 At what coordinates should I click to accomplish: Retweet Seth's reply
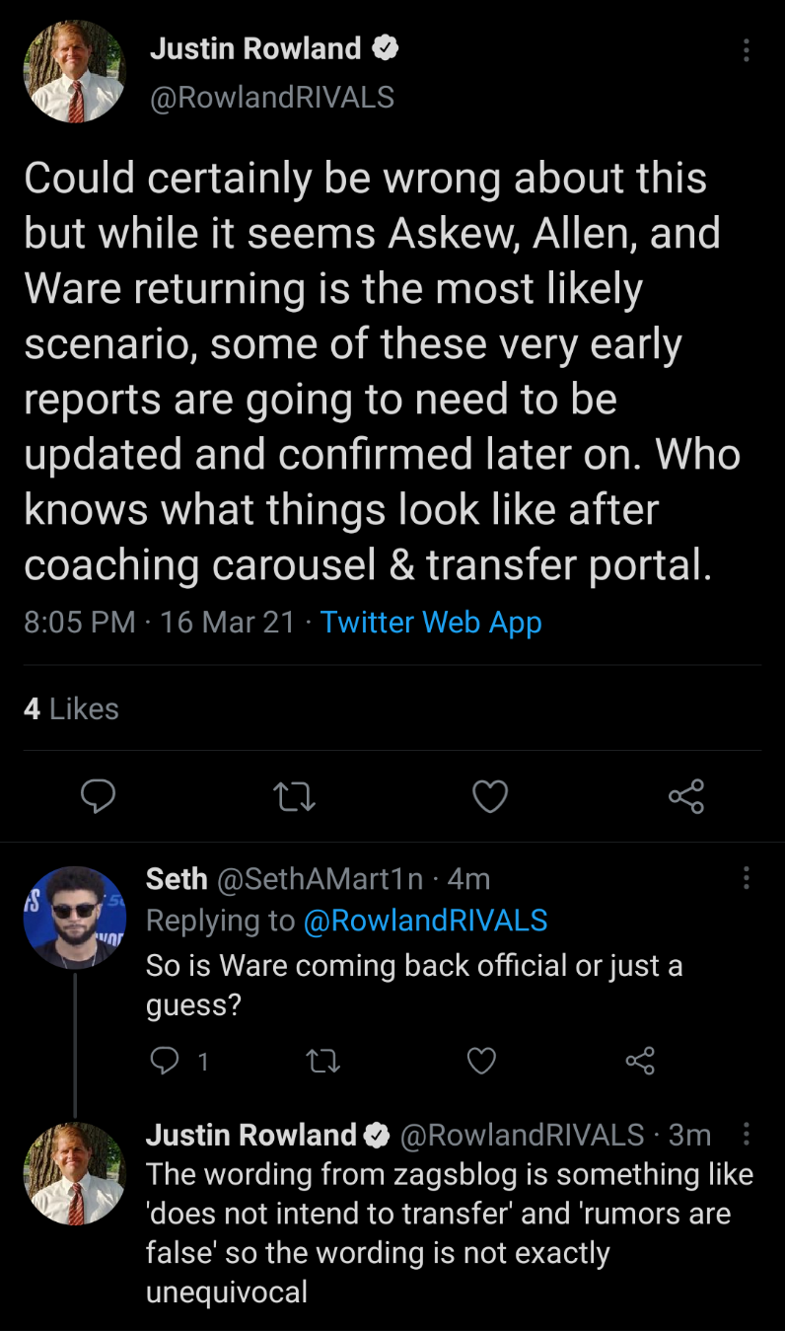323,1061
